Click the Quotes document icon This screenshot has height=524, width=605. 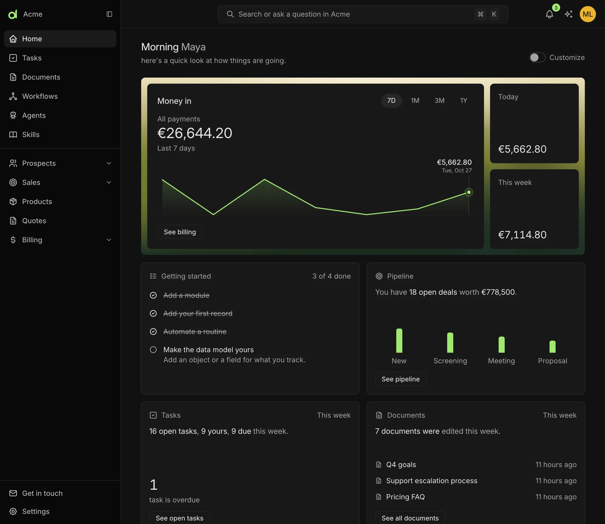click(x=13, y=221)
